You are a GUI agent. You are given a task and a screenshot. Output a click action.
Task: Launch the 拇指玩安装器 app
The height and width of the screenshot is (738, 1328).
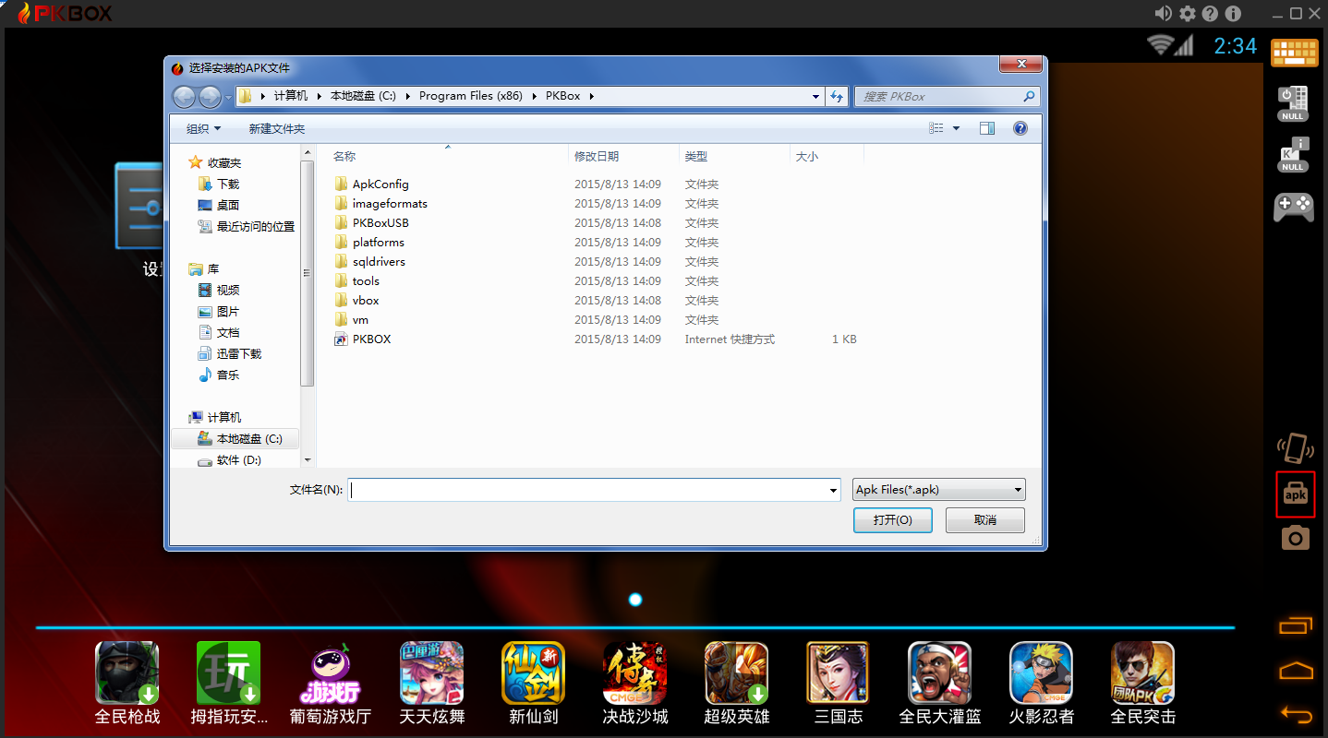click(x=229, y=683)
